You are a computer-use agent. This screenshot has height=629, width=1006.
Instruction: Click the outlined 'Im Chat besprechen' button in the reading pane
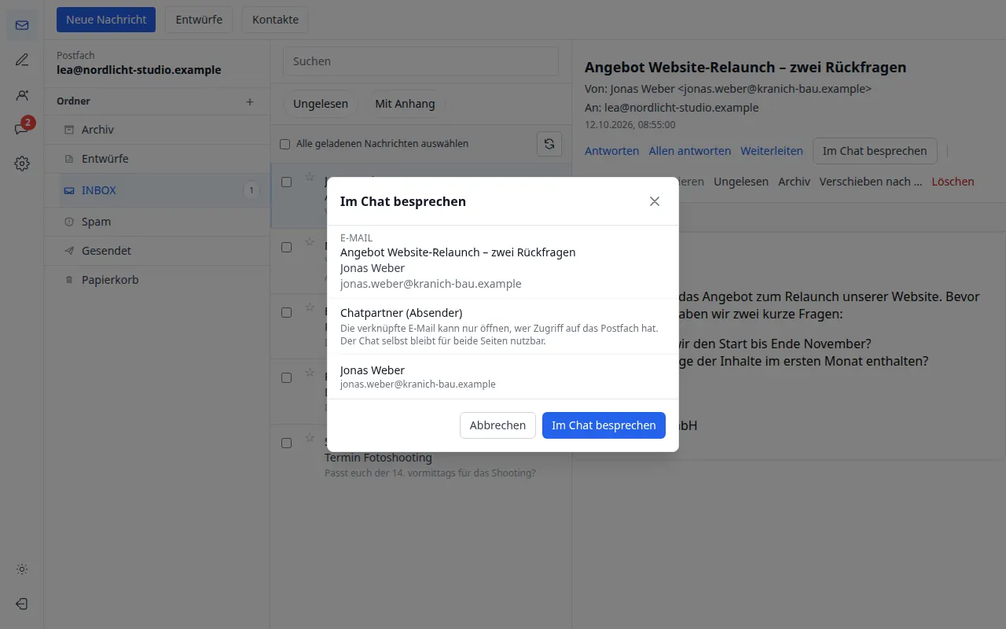click(x=875, y=151)
